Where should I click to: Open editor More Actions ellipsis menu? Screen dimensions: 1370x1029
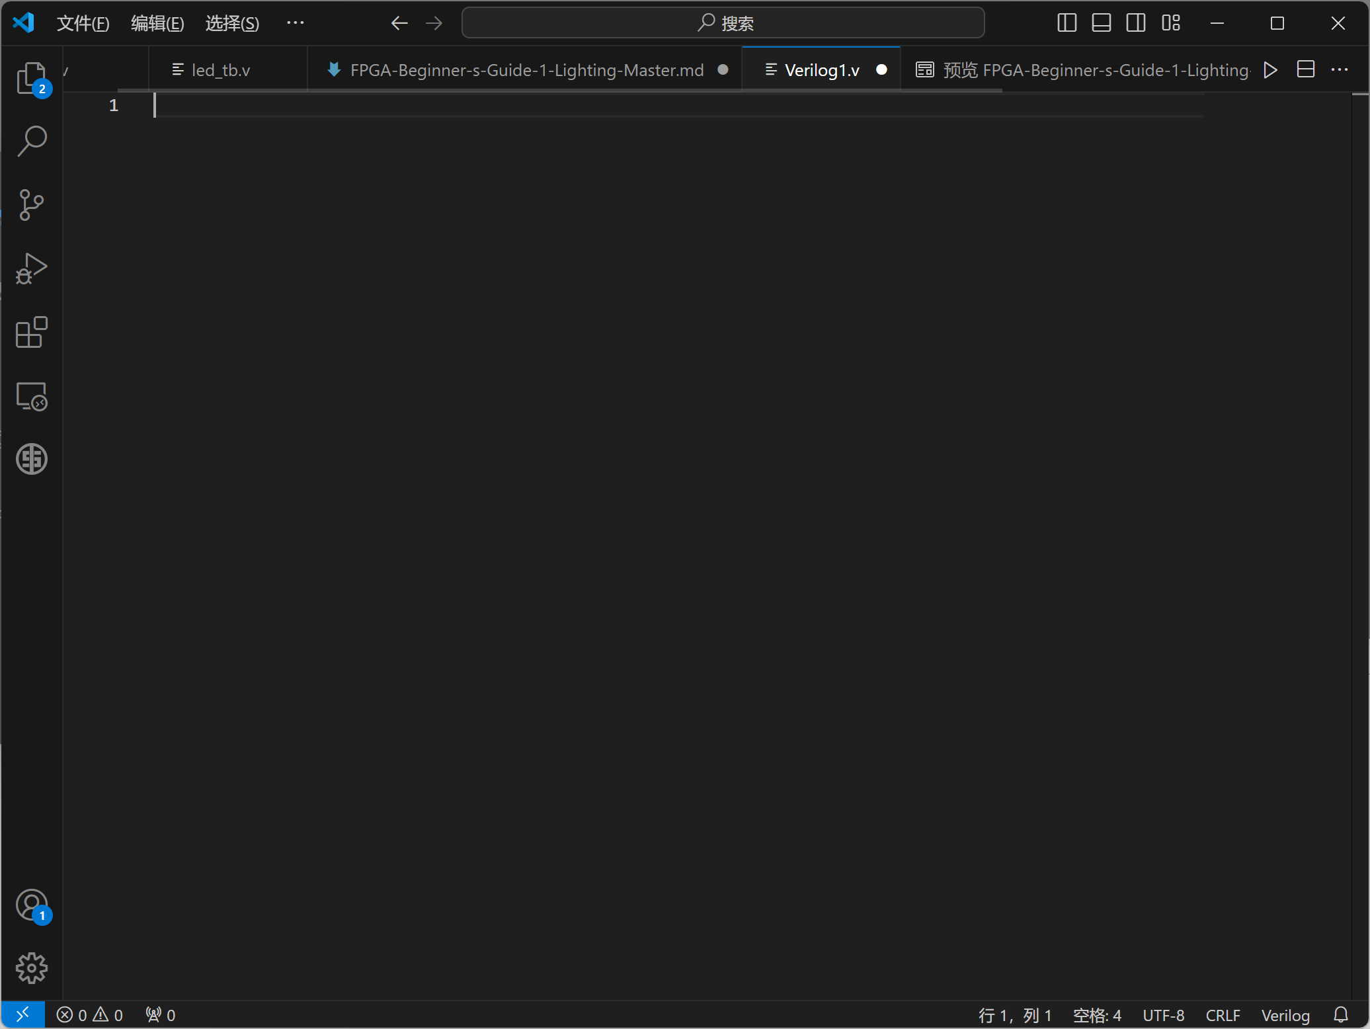[1340, 70]
